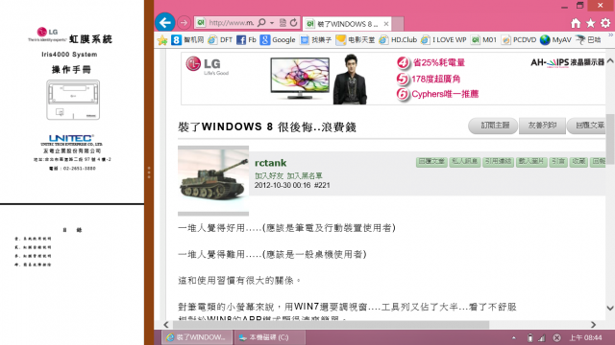
Task: Click the 加入黑名單 link
Action: tap(305, 176)
